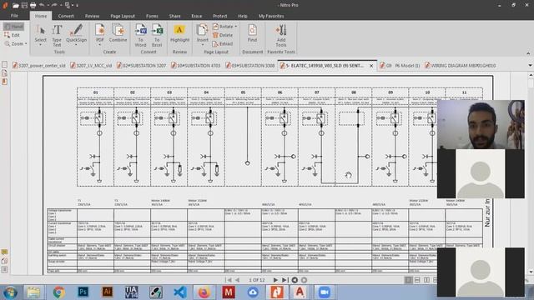This screenshot has height=300, width=534.
Task: Open the Pages panel in sidebar
Action: 4,64
